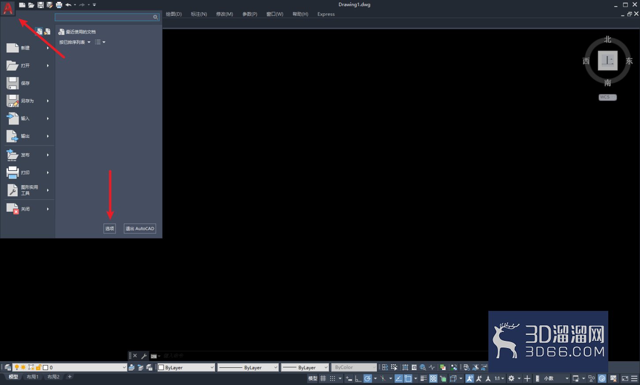The image size is (640, 385).
Task: Open the WCS coordinate system dropdown
Action: pyautogui.click(x=608, y=97)
